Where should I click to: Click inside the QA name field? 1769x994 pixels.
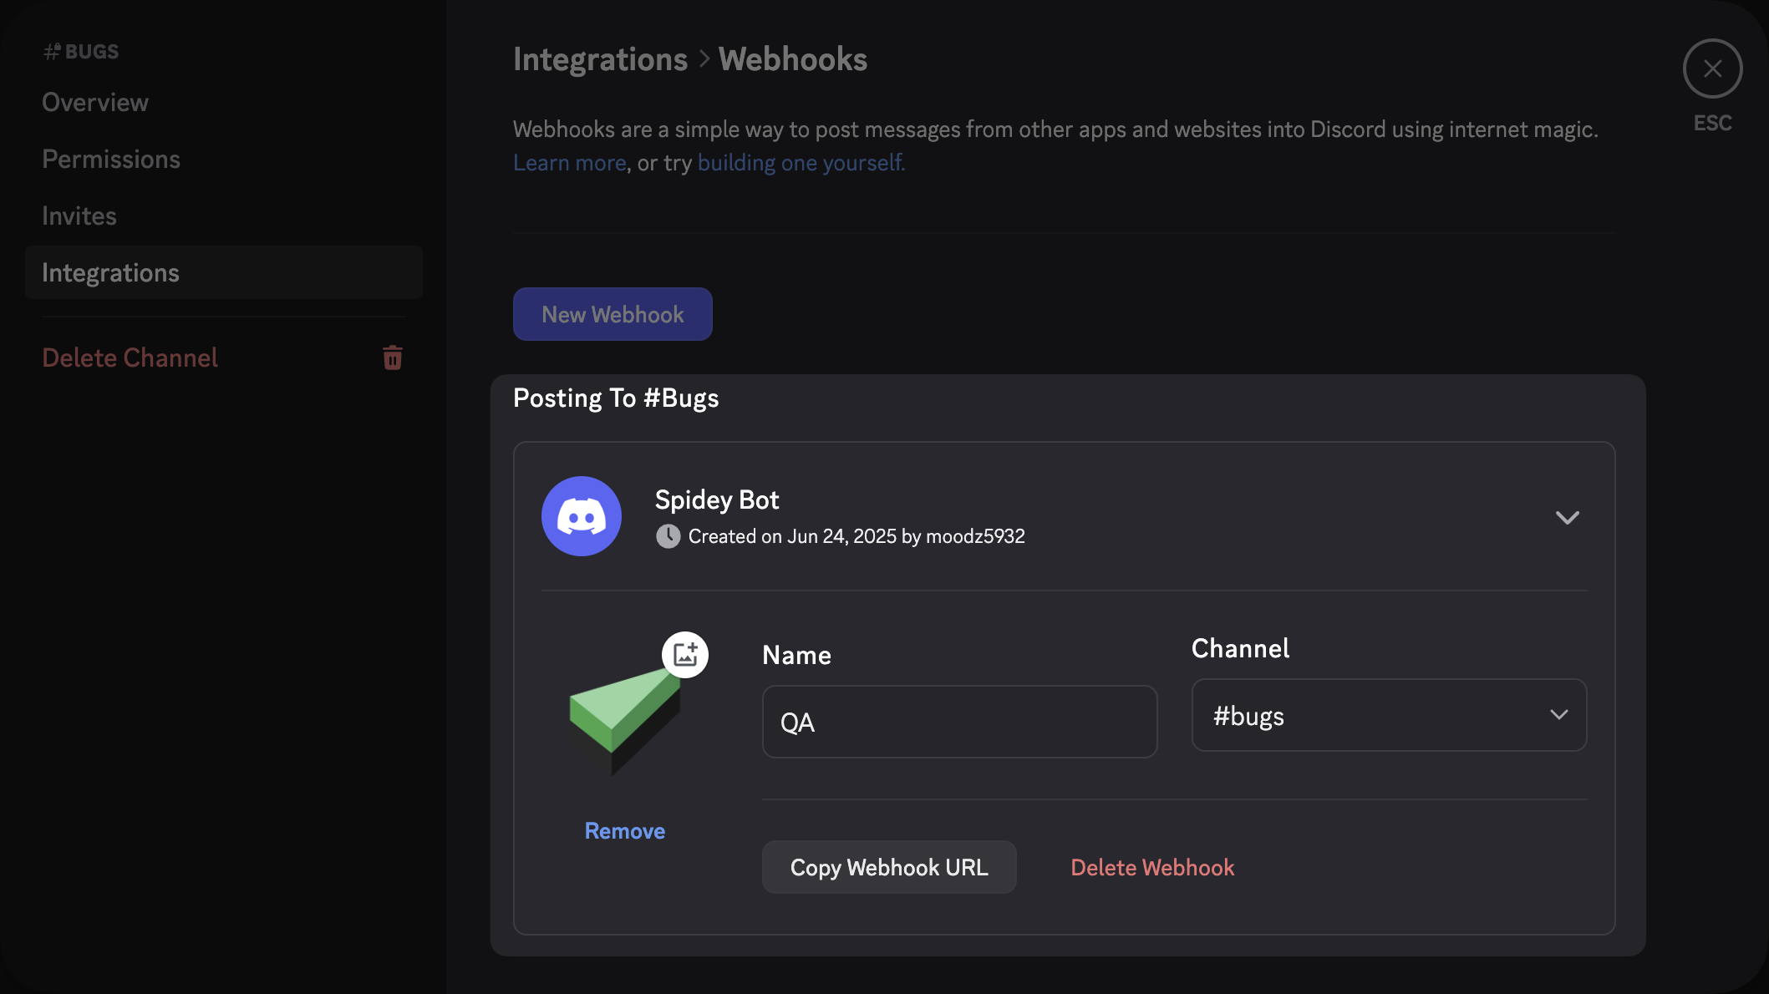point(958,722)
